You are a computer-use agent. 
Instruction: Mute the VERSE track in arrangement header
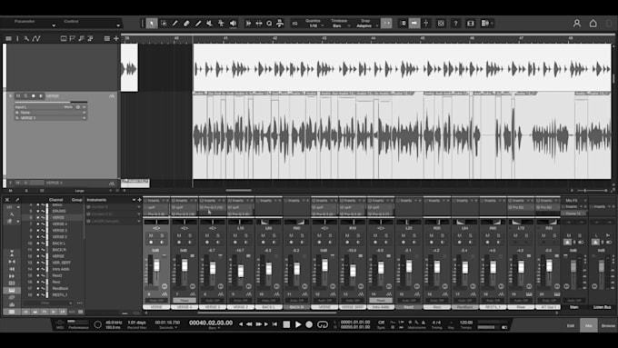click(x=18, y=95)
